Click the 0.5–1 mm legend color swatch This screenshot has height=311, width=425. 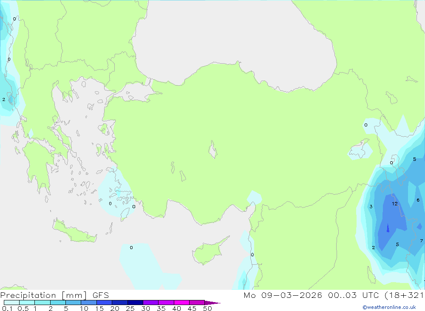(27, 303)
